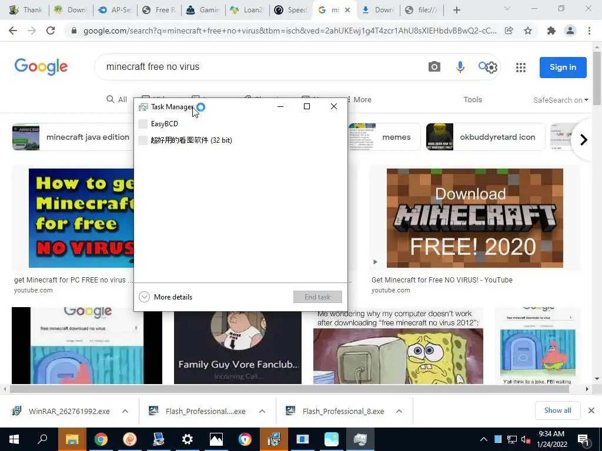Viewport: 602px width, 451px height.
Task: Start voice search with the microphone icon
Action: (460, 67)
